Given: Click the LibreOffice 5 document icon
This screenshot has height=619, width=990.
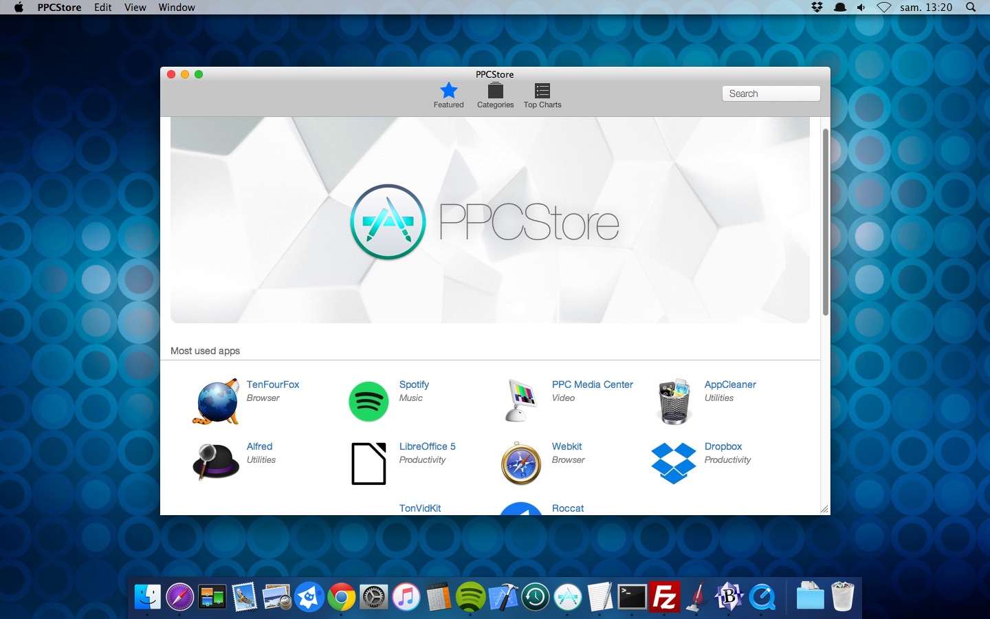Looking at the screenshot, I should tap(368, 464).
